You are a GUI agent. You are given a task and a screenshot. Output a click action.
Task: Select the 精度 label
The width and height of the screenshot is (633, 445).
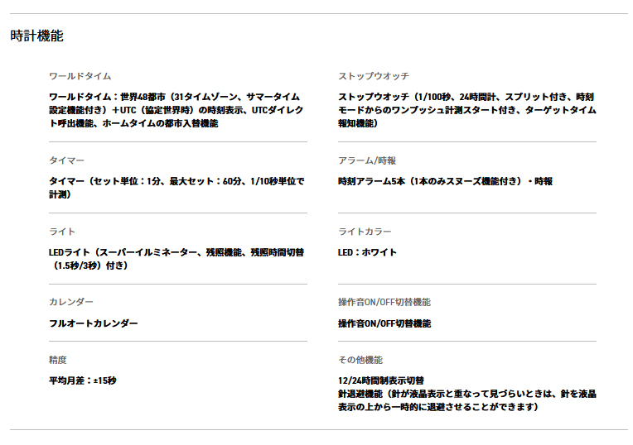tap(58, 360)
